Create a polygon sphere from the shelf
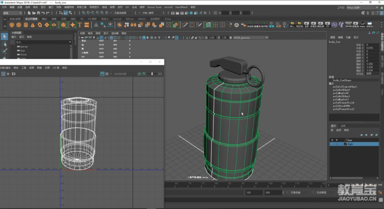Image resolution: width=384 pixels, height=209 pixels. point(11,25)
